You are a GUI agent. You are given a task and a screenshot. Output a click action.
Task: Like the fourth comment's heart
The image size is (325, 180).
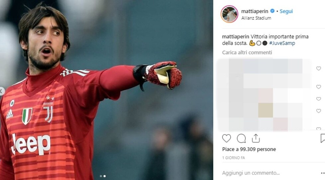click(x=319, y=111)
